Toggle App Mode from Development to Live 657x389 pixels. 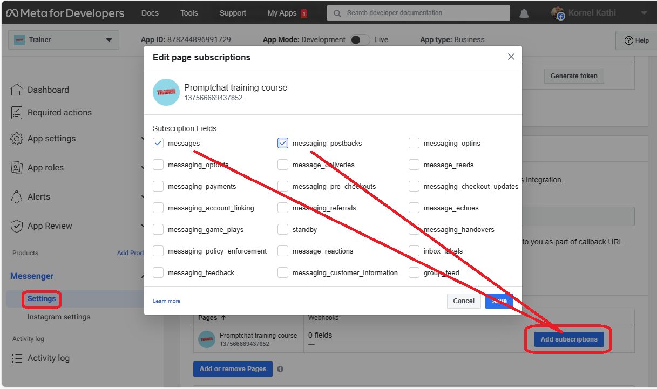360,39
